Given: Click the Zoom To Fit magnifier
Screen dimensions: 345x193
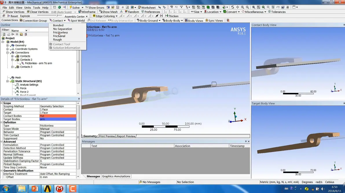Looking at the screenshot, I should tap(254, 7).
